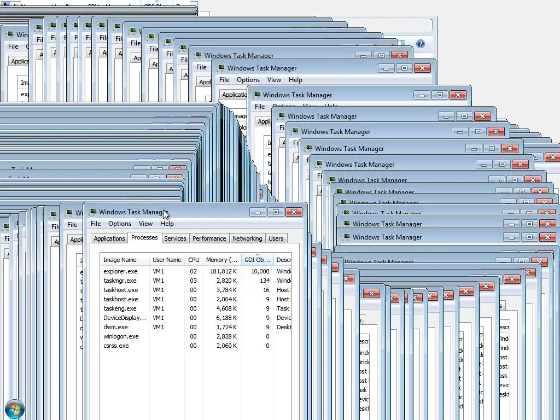Image resolution: width=560 pixels, height=420 pixels.
Task: Select taskhost.exe row using 2,064 K
Action: 196,299
